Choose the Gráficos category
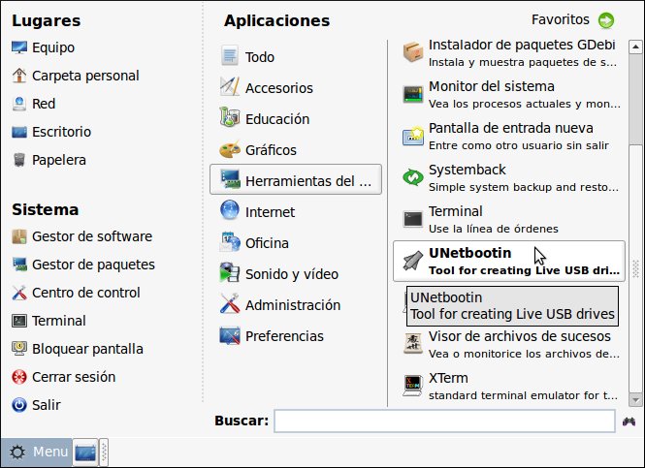 271,150
